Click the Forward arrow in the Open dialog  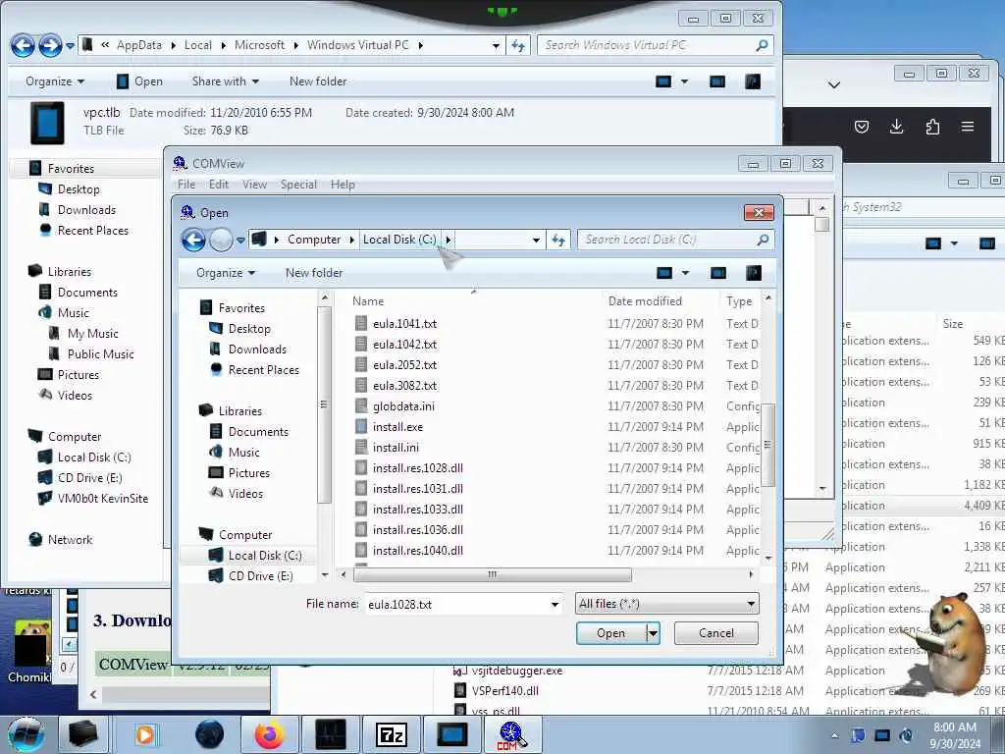(x=221, y=240)
